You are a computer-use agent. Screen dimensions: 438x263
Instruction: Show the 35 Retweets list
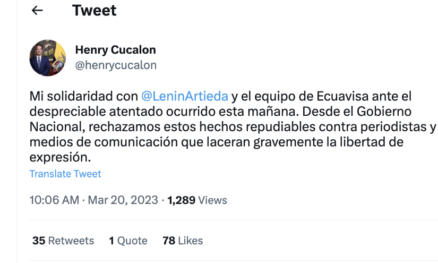(63, 241)
